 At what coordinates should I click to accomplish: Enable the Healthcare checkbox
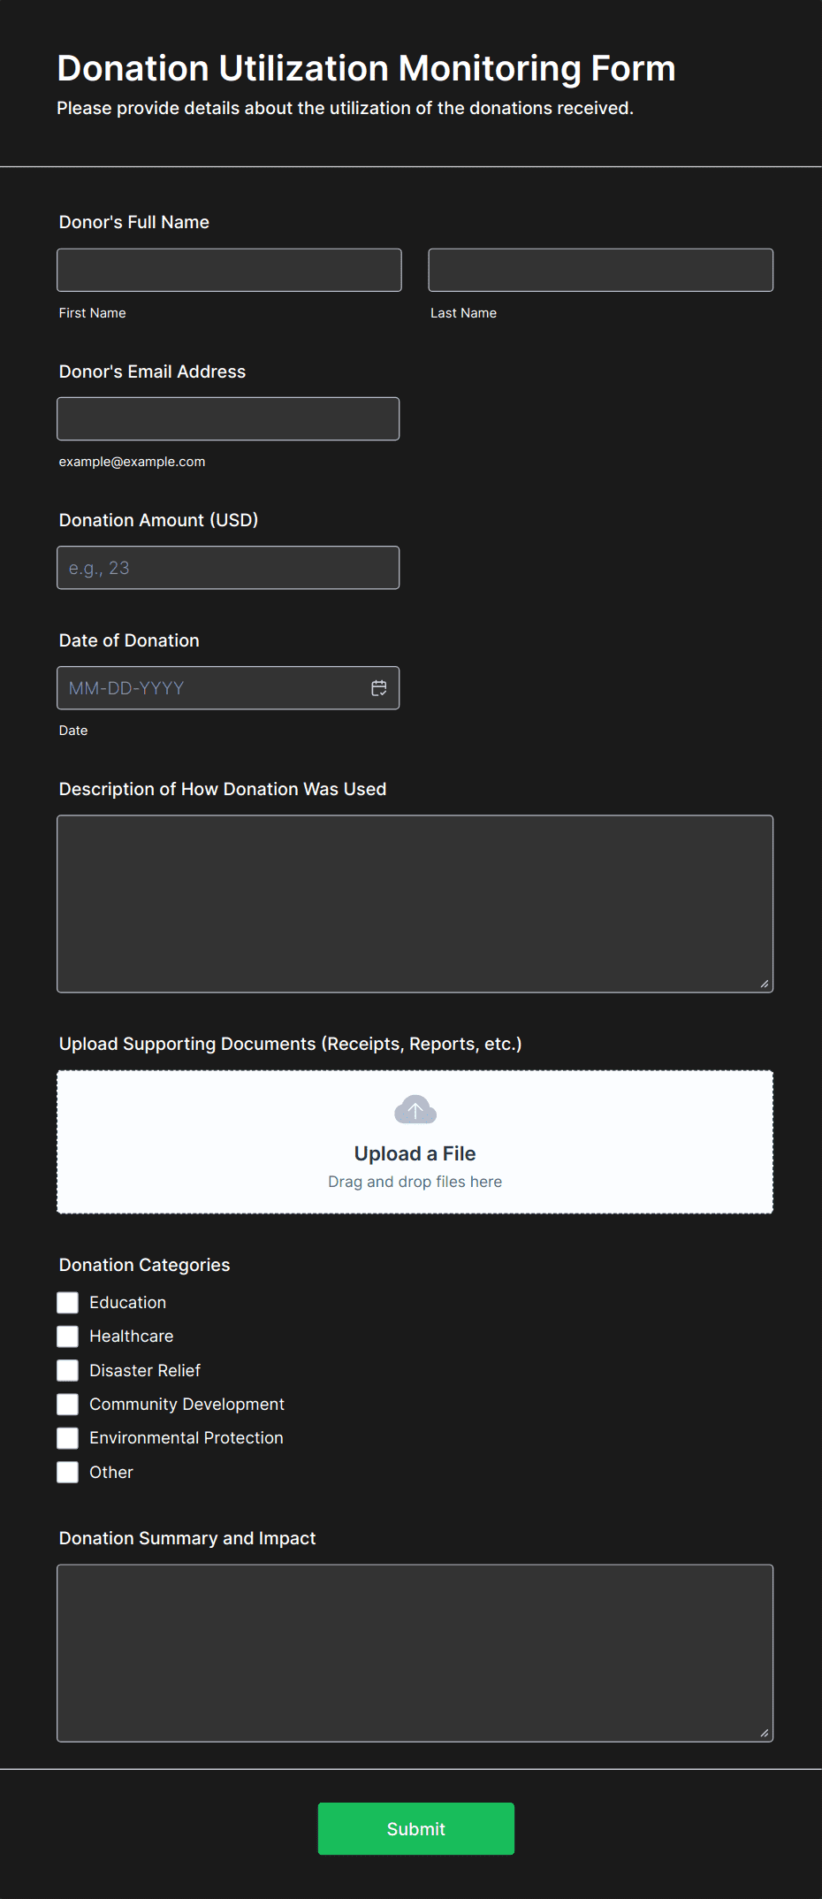67,1336
